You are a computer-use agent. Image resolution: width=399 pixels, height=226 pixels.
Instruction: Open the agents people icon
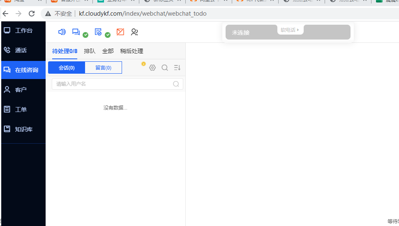(134, 32)
